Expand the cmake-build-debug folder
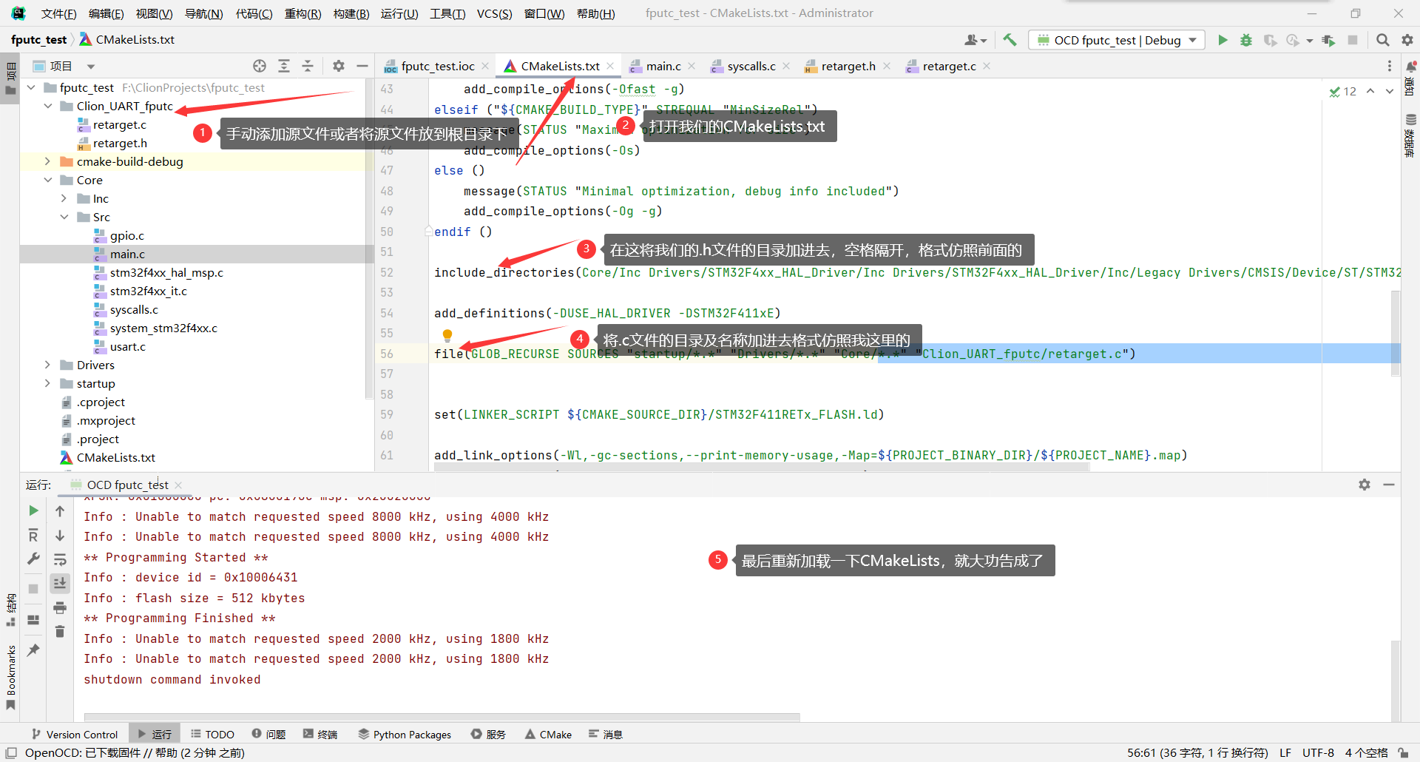This screenshot has width=1420, height=762. click(47, 161)
